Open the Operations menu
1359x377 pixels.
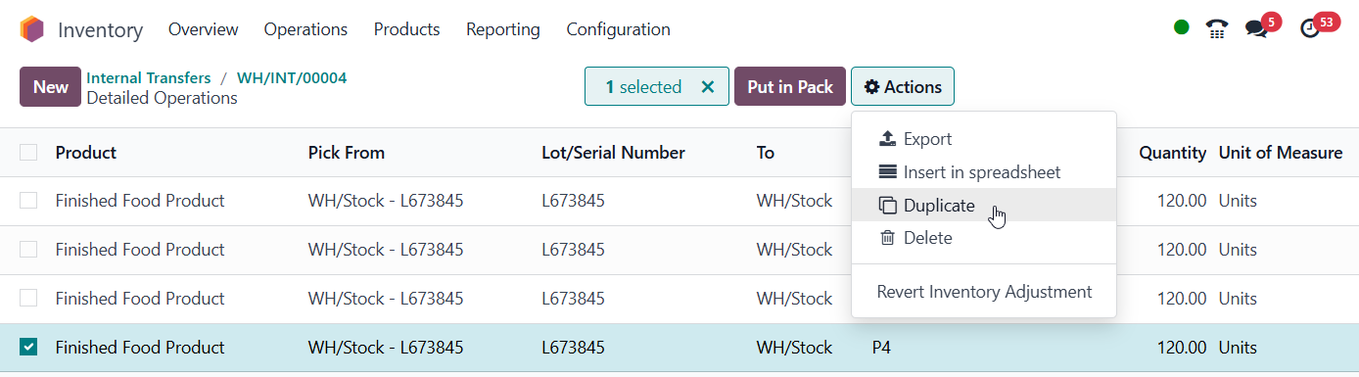(x=305, y=29)
